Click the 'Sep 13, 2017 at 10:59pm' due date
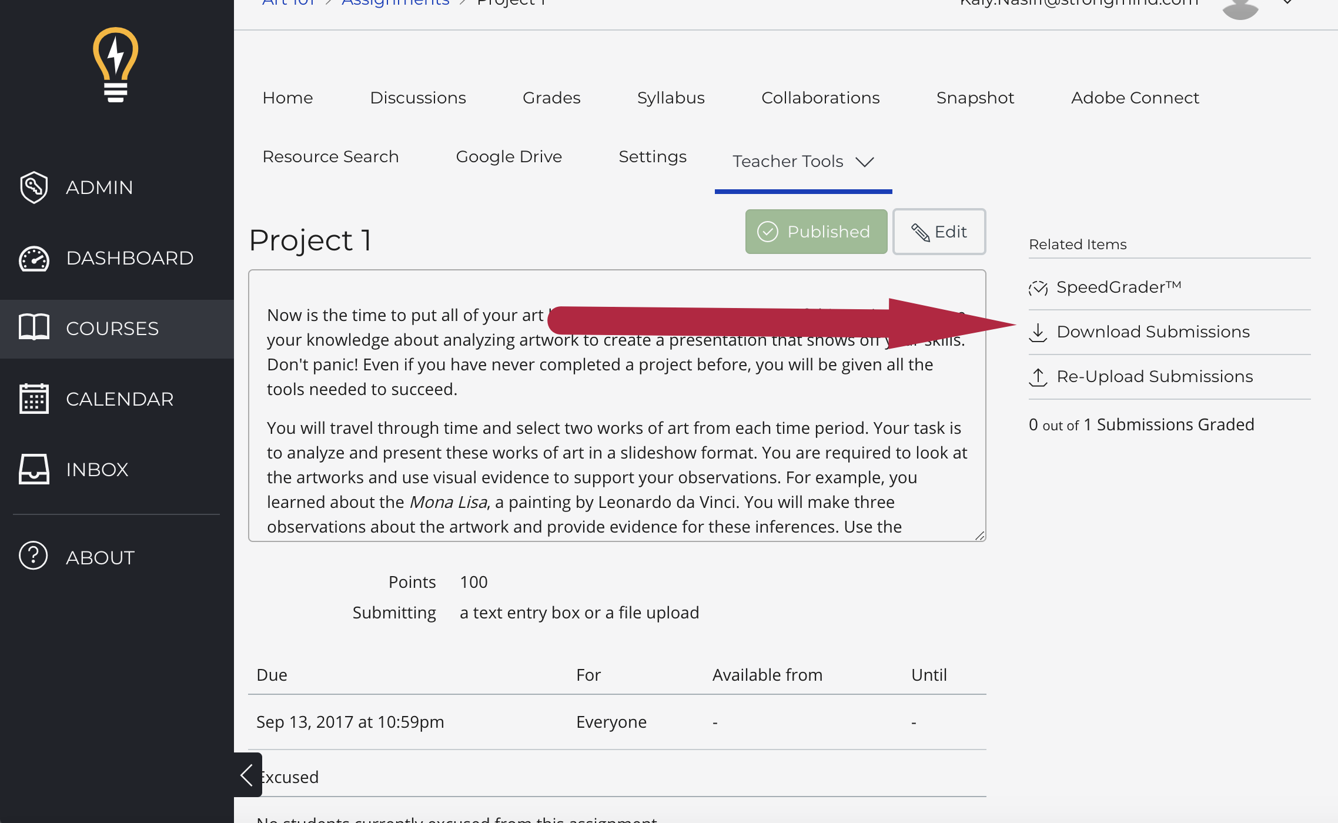Image resolution: width=1338 pixels, height=823 pixels. tap(350, 722)
